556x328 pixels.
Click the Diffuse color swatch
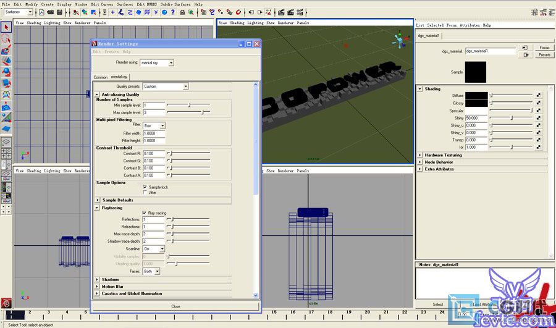point(476,95)
